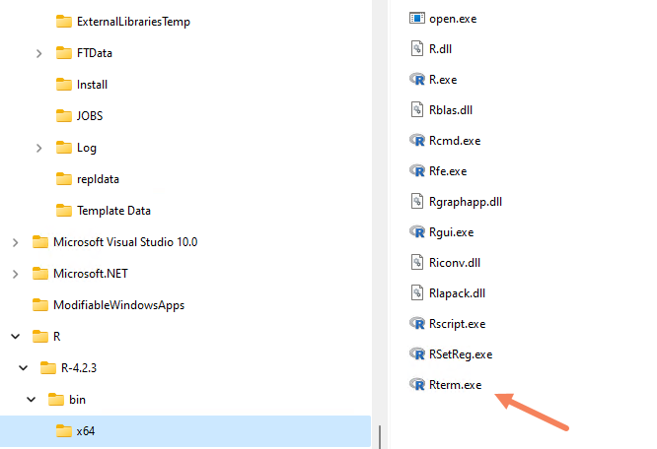This screenshot has width=657, height=449.
Task: Select the R.dll file name
Action: click(440, 49)
